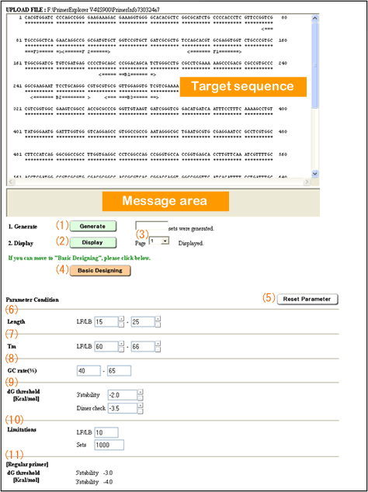The height and width of the screenshot is (492, 368).
Task: Click sequence panel scrollbar up arrow
Action: click(315, 19)
